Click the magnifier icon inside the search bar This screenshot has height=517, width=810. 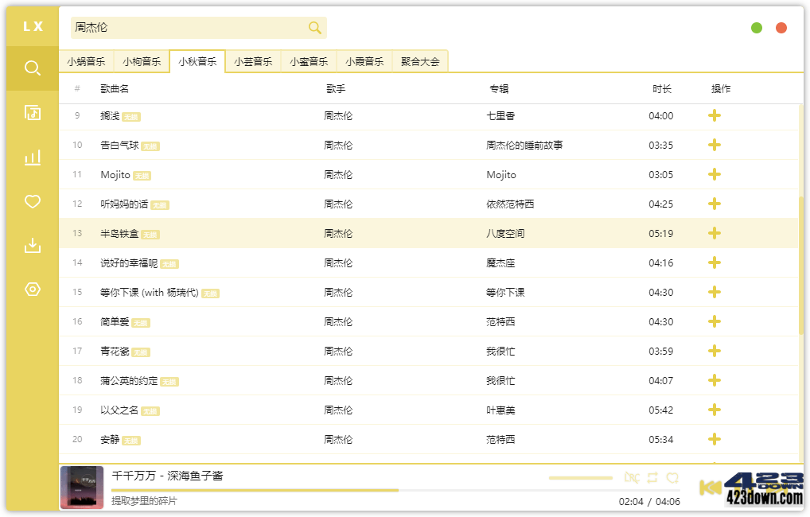(314, 27)
